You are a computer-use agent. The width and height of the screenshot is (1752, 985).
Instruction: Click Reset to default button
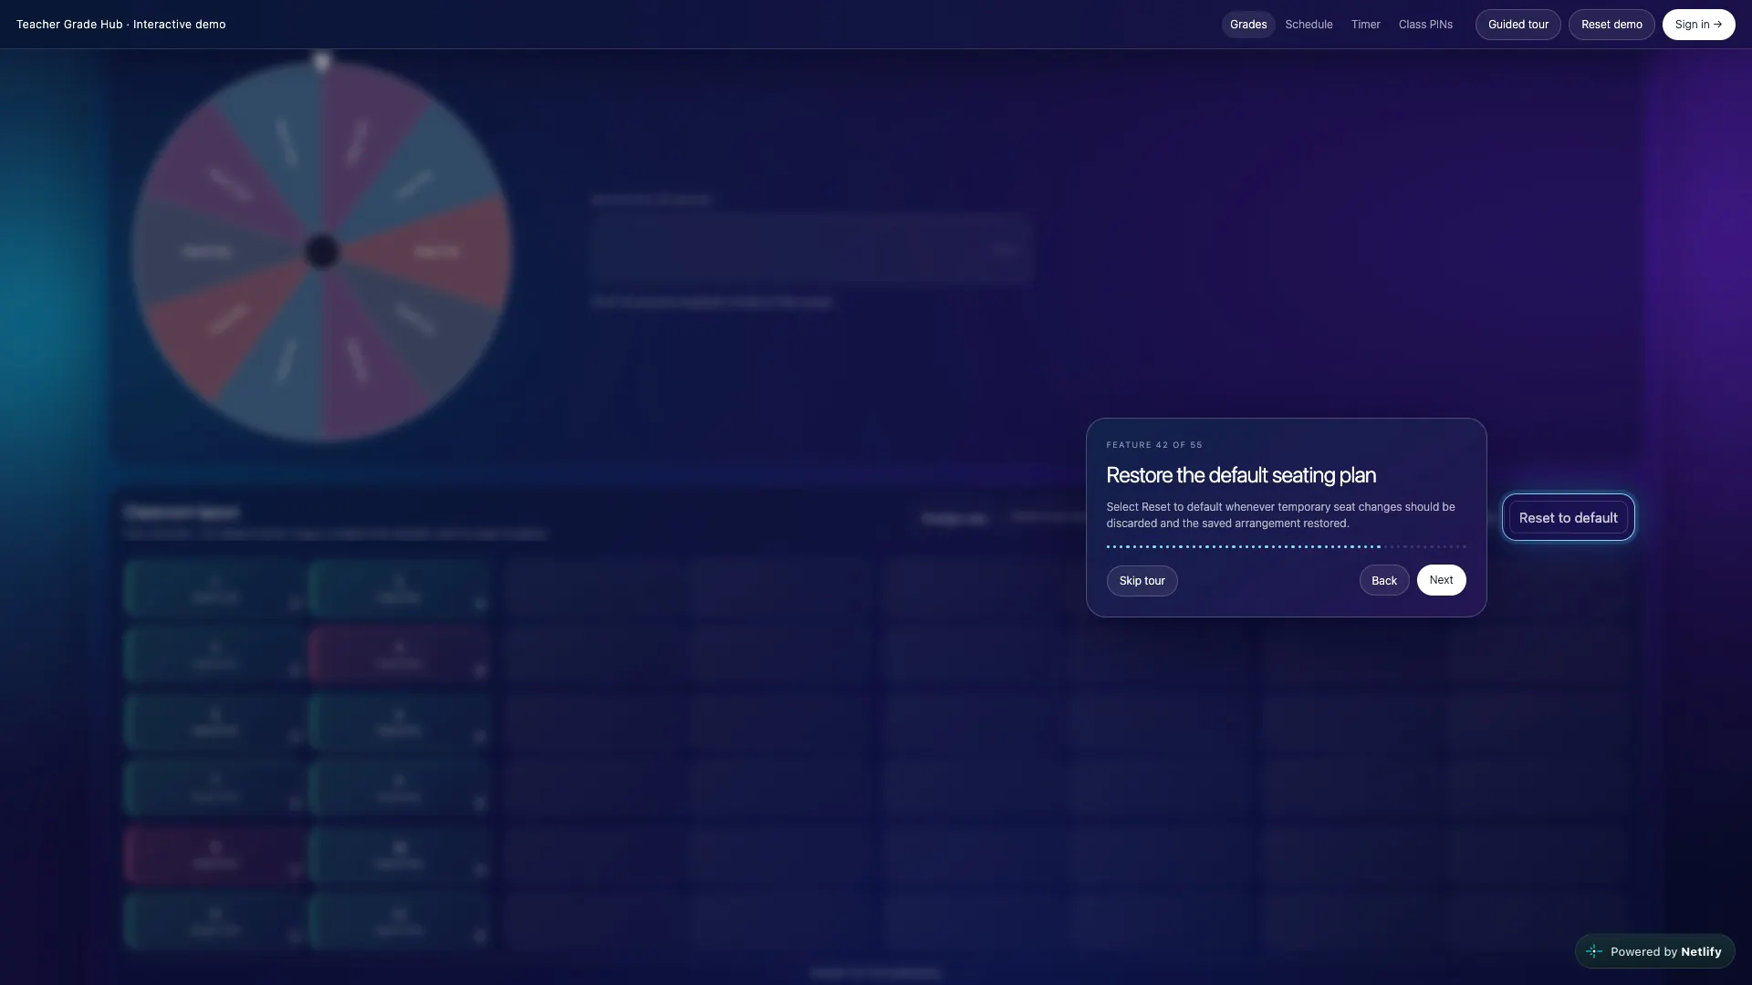click(x=1568, y=518)
